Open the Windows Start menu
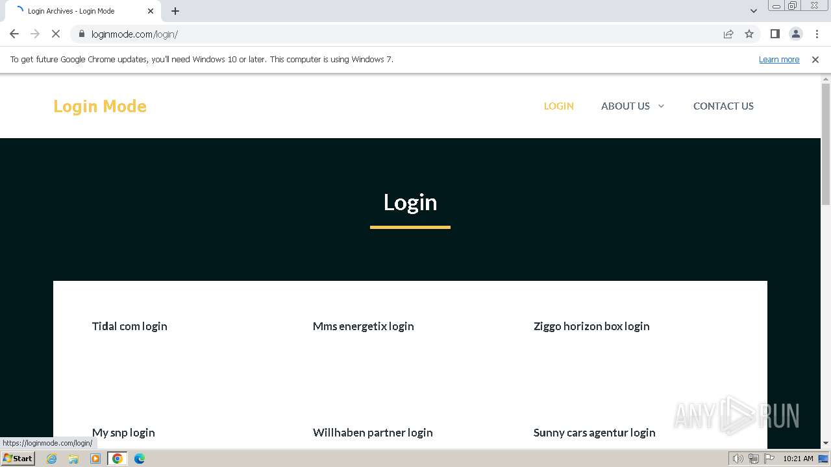Viewport: 831px width, 467px height. [x=18, y=458]
